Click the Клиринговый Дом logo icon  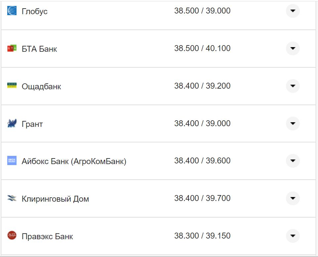click(x=12, y=198)
